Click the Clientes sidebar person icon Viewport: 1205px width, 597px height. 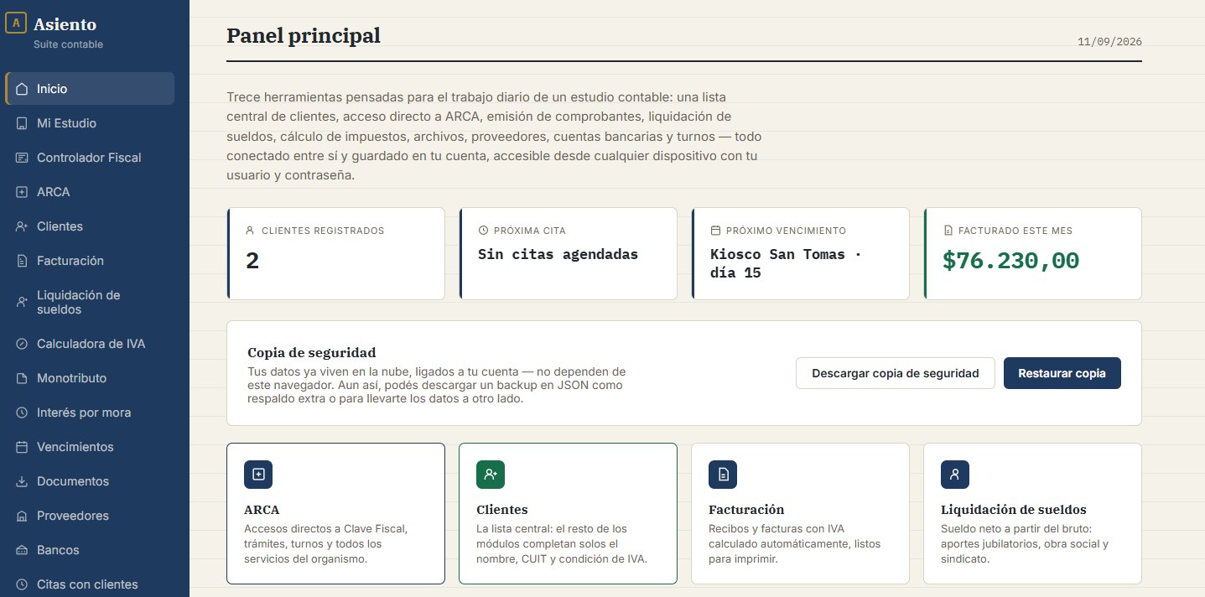click(22, 226)
